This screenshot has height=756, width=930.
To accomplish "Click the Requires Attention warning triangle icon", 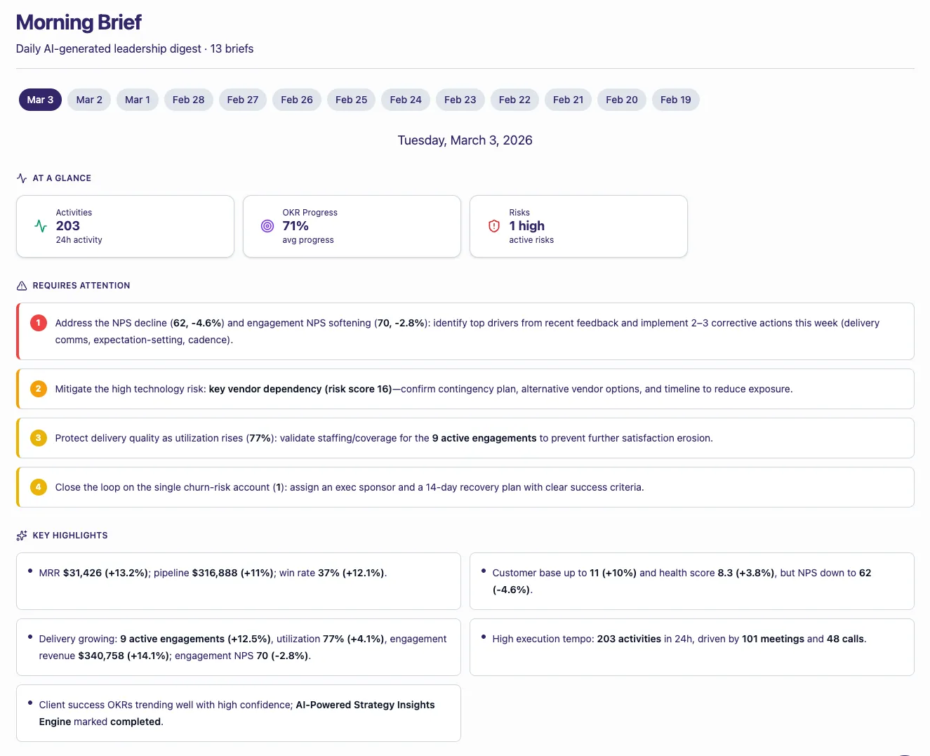I will coord(22,286).
